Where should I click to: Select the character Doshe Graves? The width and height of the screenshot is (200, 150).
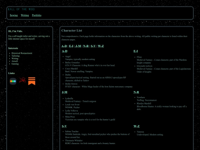[x=71, y=84]
